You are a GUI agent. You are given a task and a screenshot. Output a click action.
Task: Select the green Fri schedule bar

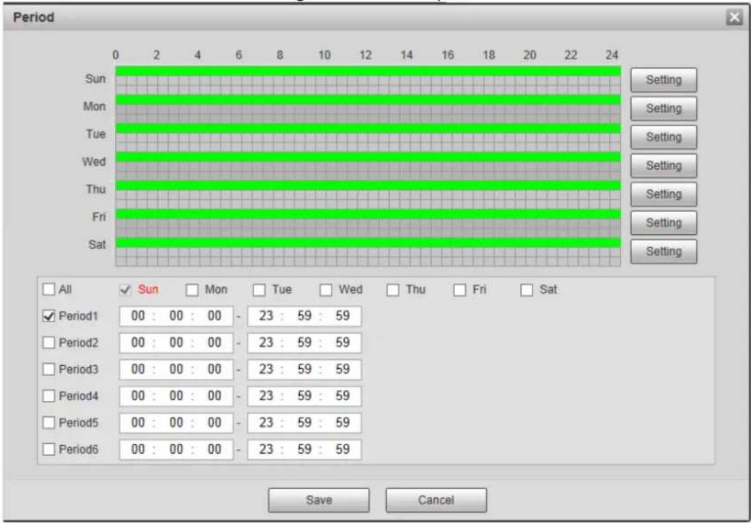pos(368,214)
